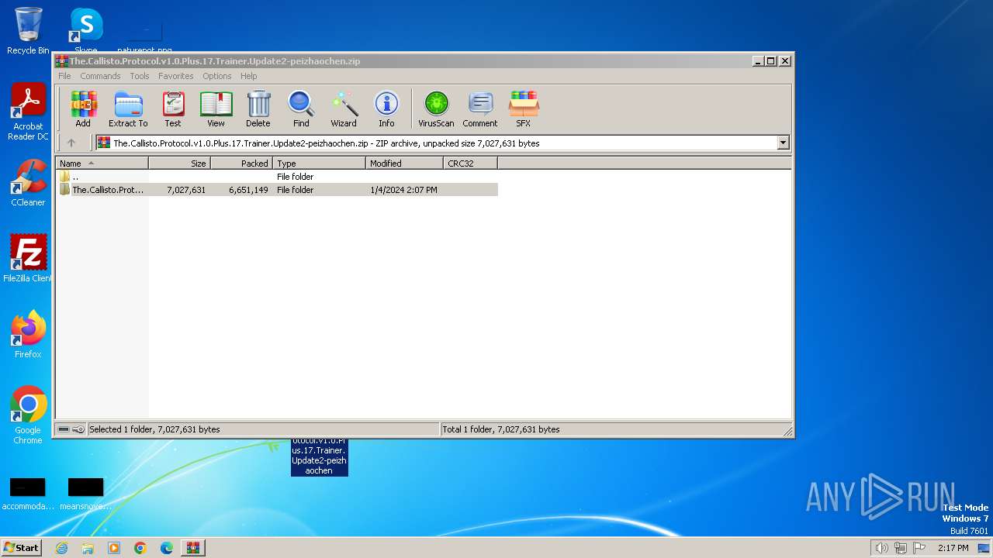
Task: Click the 1/4/2024 2:07 PM modified date
Action: (x=403, y=190)
